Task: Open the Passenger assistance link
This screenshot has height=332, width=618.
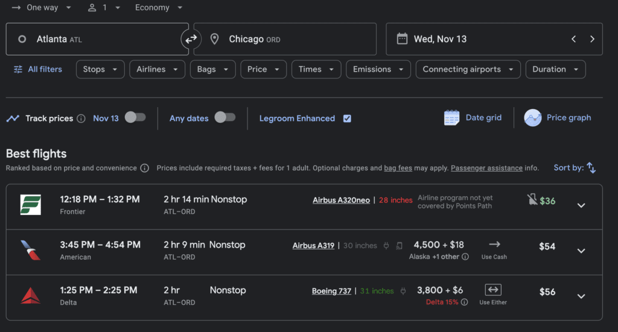Action: coord(487,168)
